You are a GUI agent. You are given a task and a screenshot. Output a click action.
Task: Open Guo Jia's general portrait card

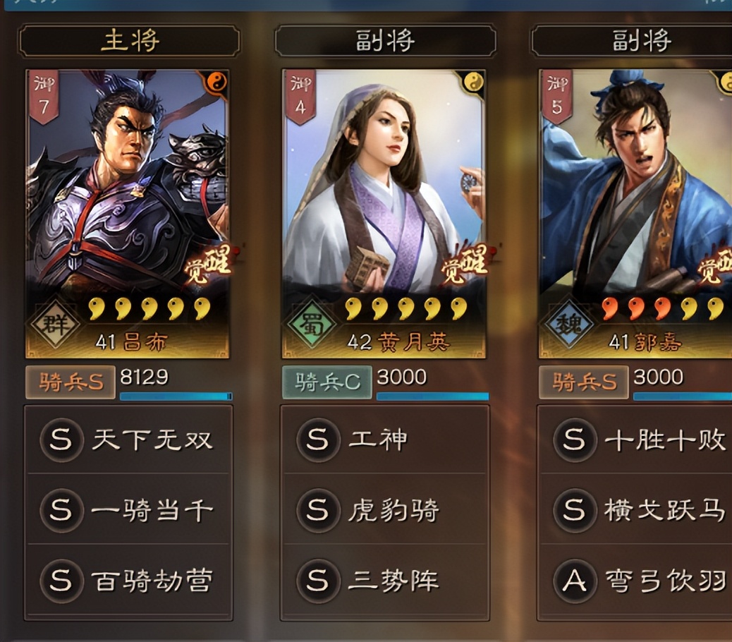pyautogui.click(x=635, y=214)
